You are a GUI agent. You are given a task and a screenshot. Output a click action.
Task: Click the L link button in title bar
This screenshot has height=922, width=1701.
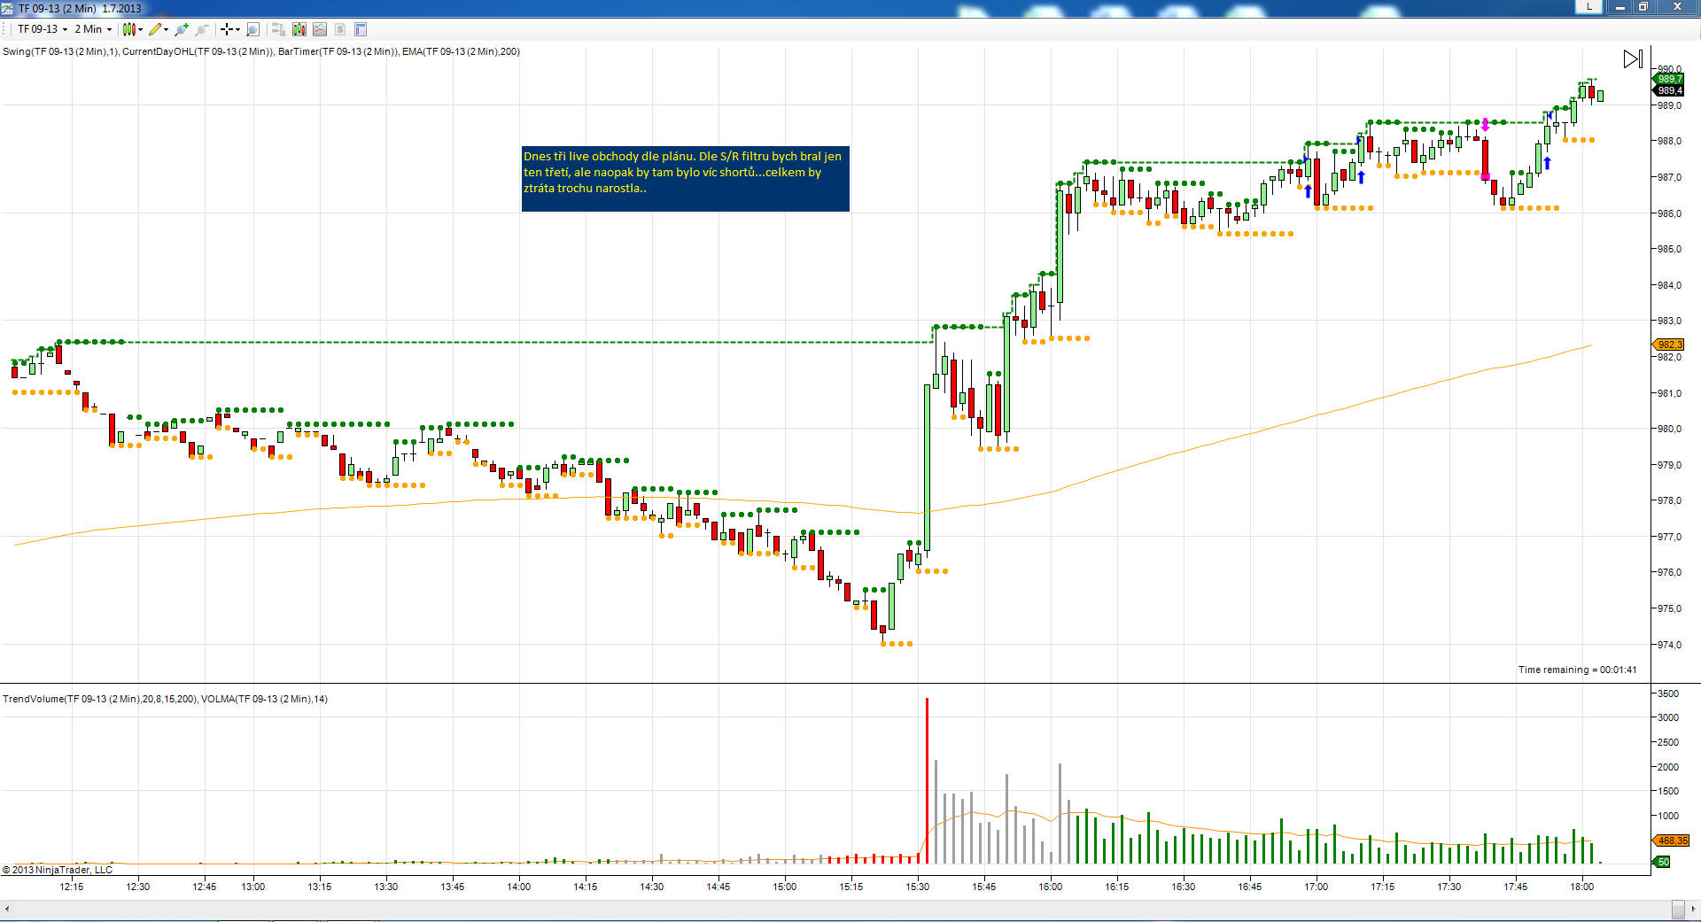tap(1589, 6)
